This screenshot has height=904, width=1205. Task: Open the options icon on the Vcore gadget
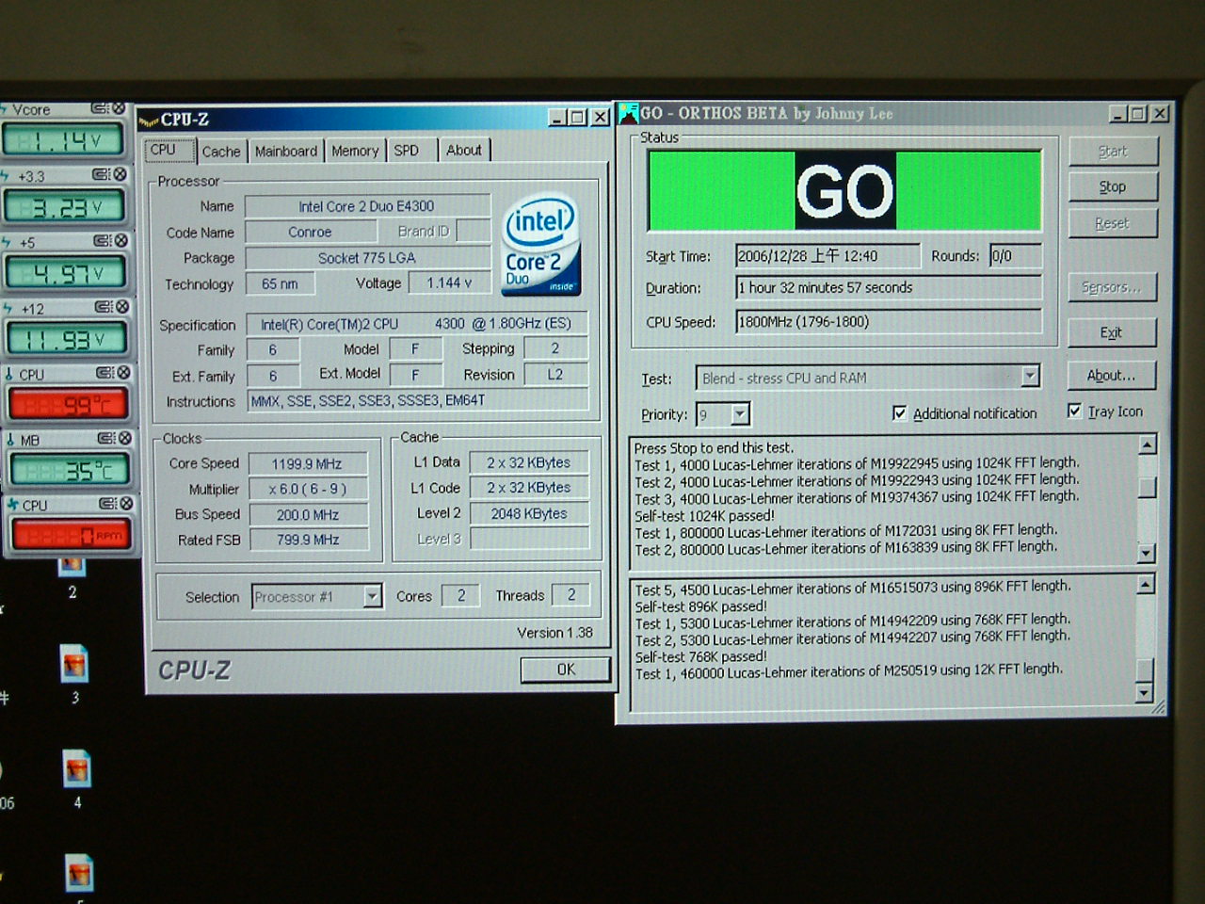100,109
